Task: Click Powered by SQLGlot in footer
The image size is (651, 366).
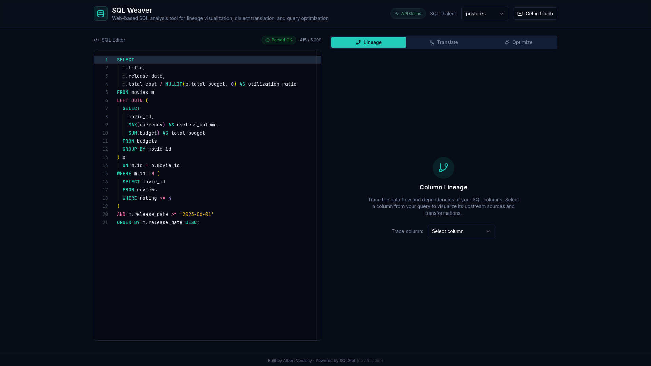Action: point(335,361)
